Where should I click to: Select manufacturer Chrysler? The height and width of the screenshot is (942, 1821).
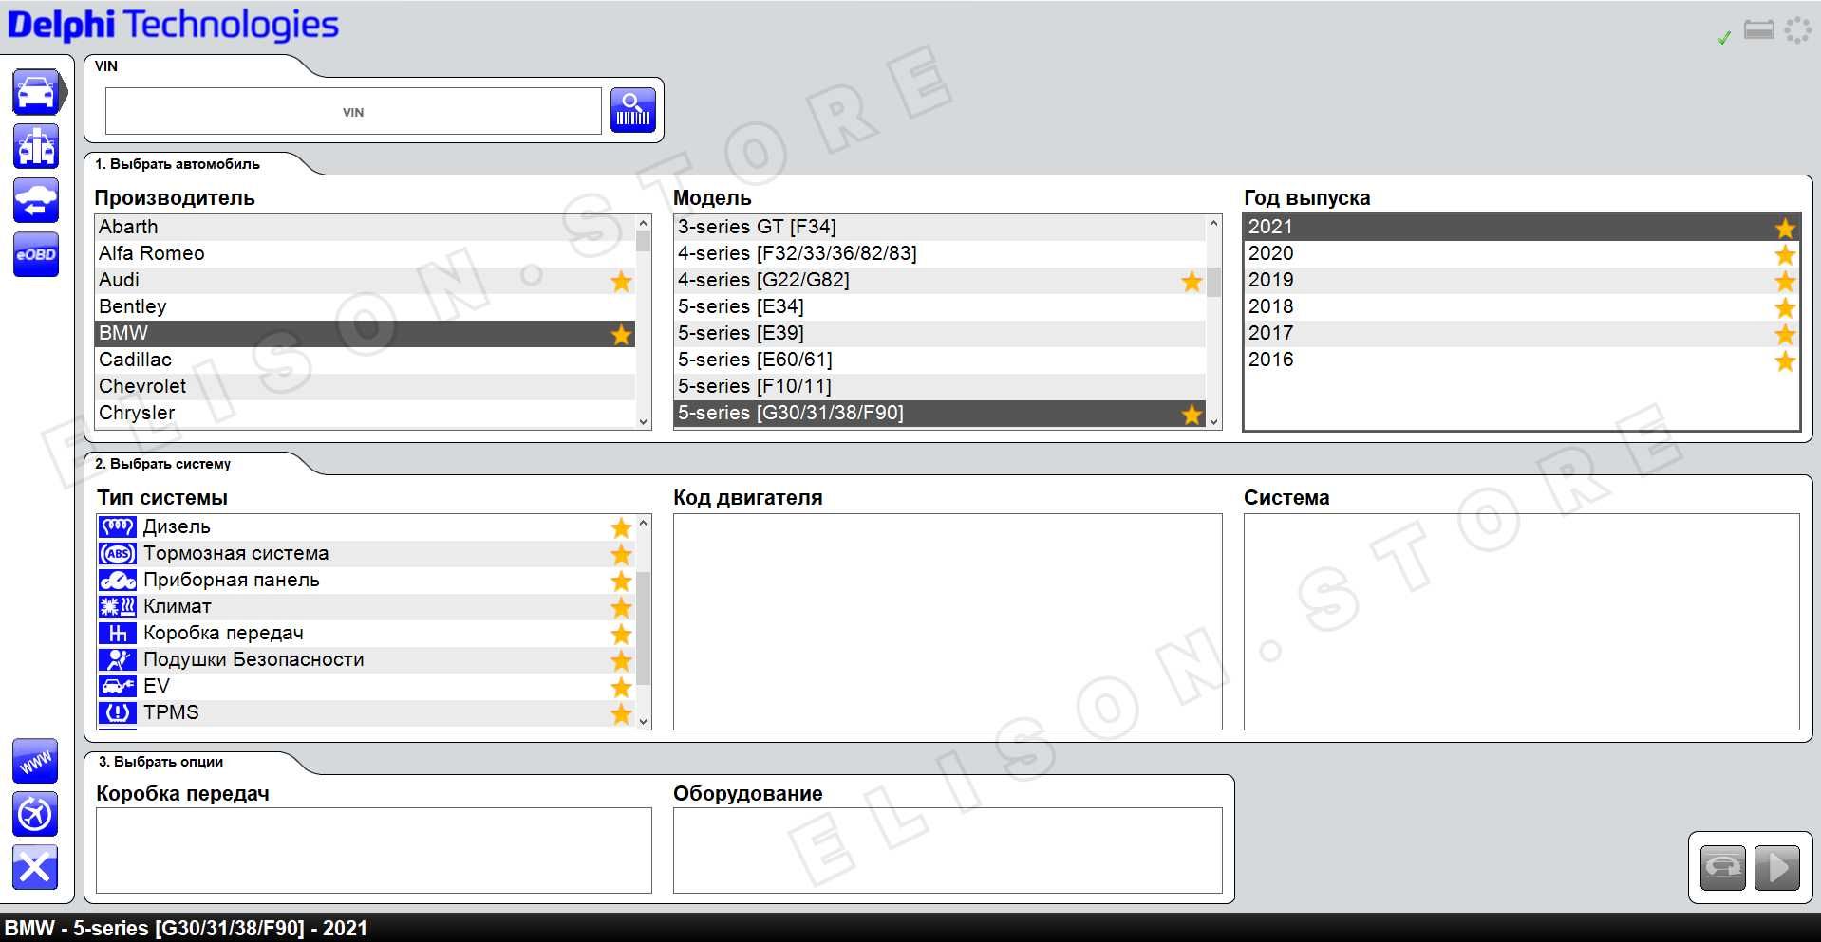click(365, 413)
